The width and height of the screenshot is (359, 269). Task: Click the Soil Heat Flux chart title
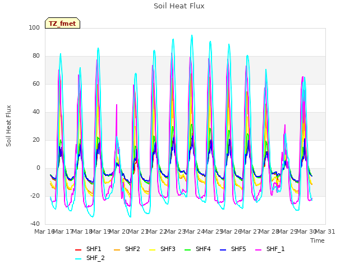tap(179, 6)
